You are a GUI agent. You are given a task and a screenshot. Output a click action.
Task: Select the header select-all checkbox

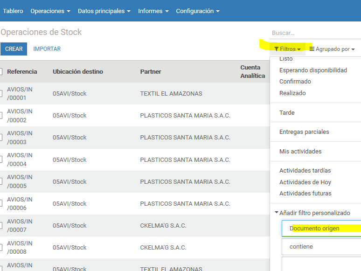tap(1, 71)
